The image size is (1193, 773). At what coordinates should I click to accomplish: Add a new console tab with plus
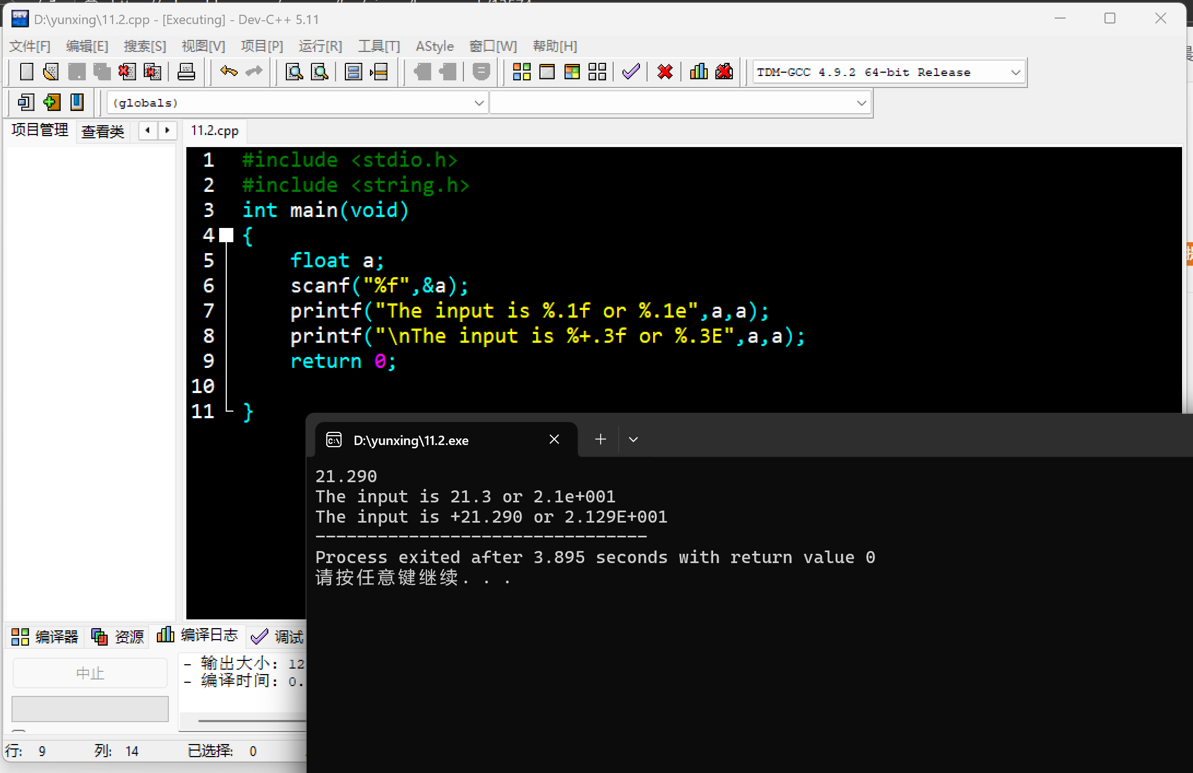coord(601,440)
